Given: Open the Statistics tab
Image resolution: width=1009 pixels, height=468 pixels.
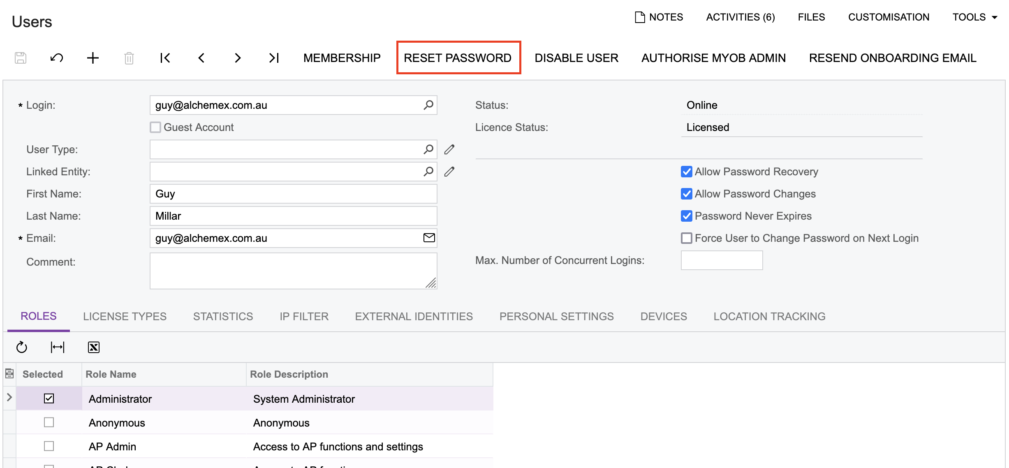Looking at the screenshot, I should coord(223,316).
